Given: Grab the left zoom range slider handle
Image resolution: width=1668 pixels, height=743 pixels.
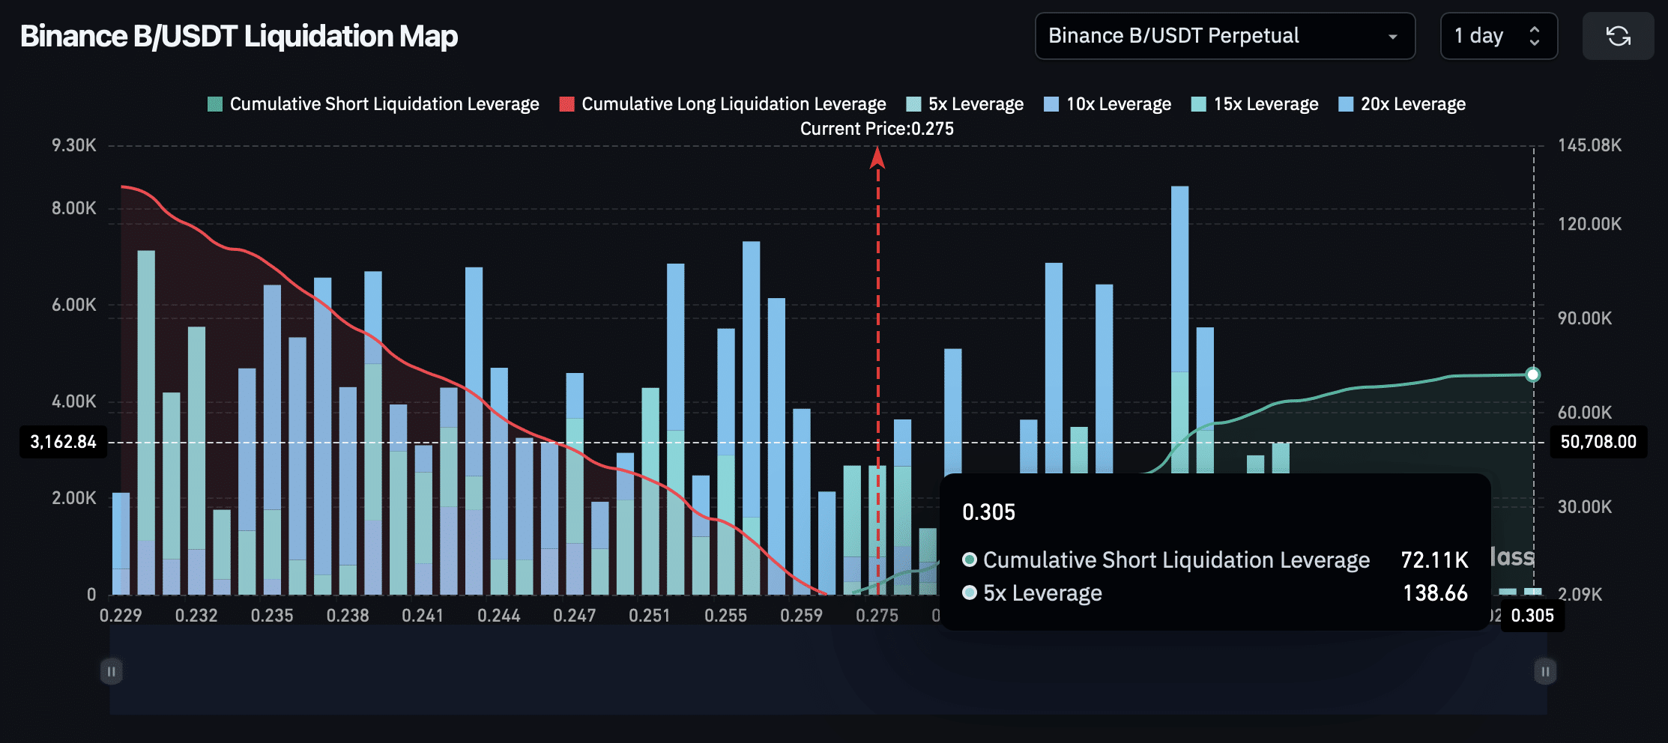Looking at the screenshot, I should (111, 671).
